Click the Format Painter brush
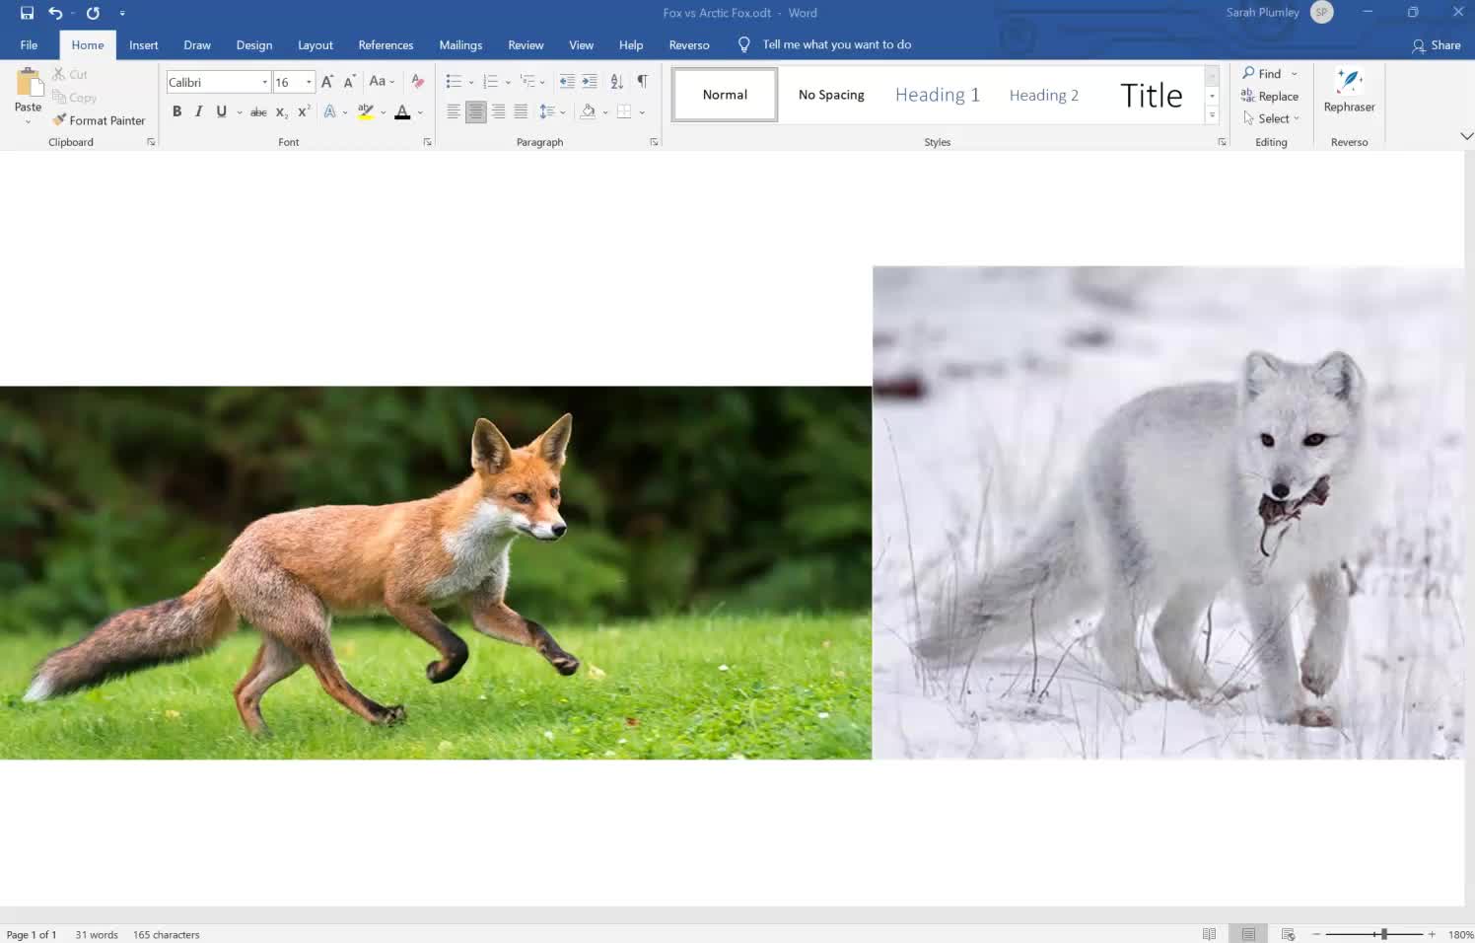 click(99, 120)
